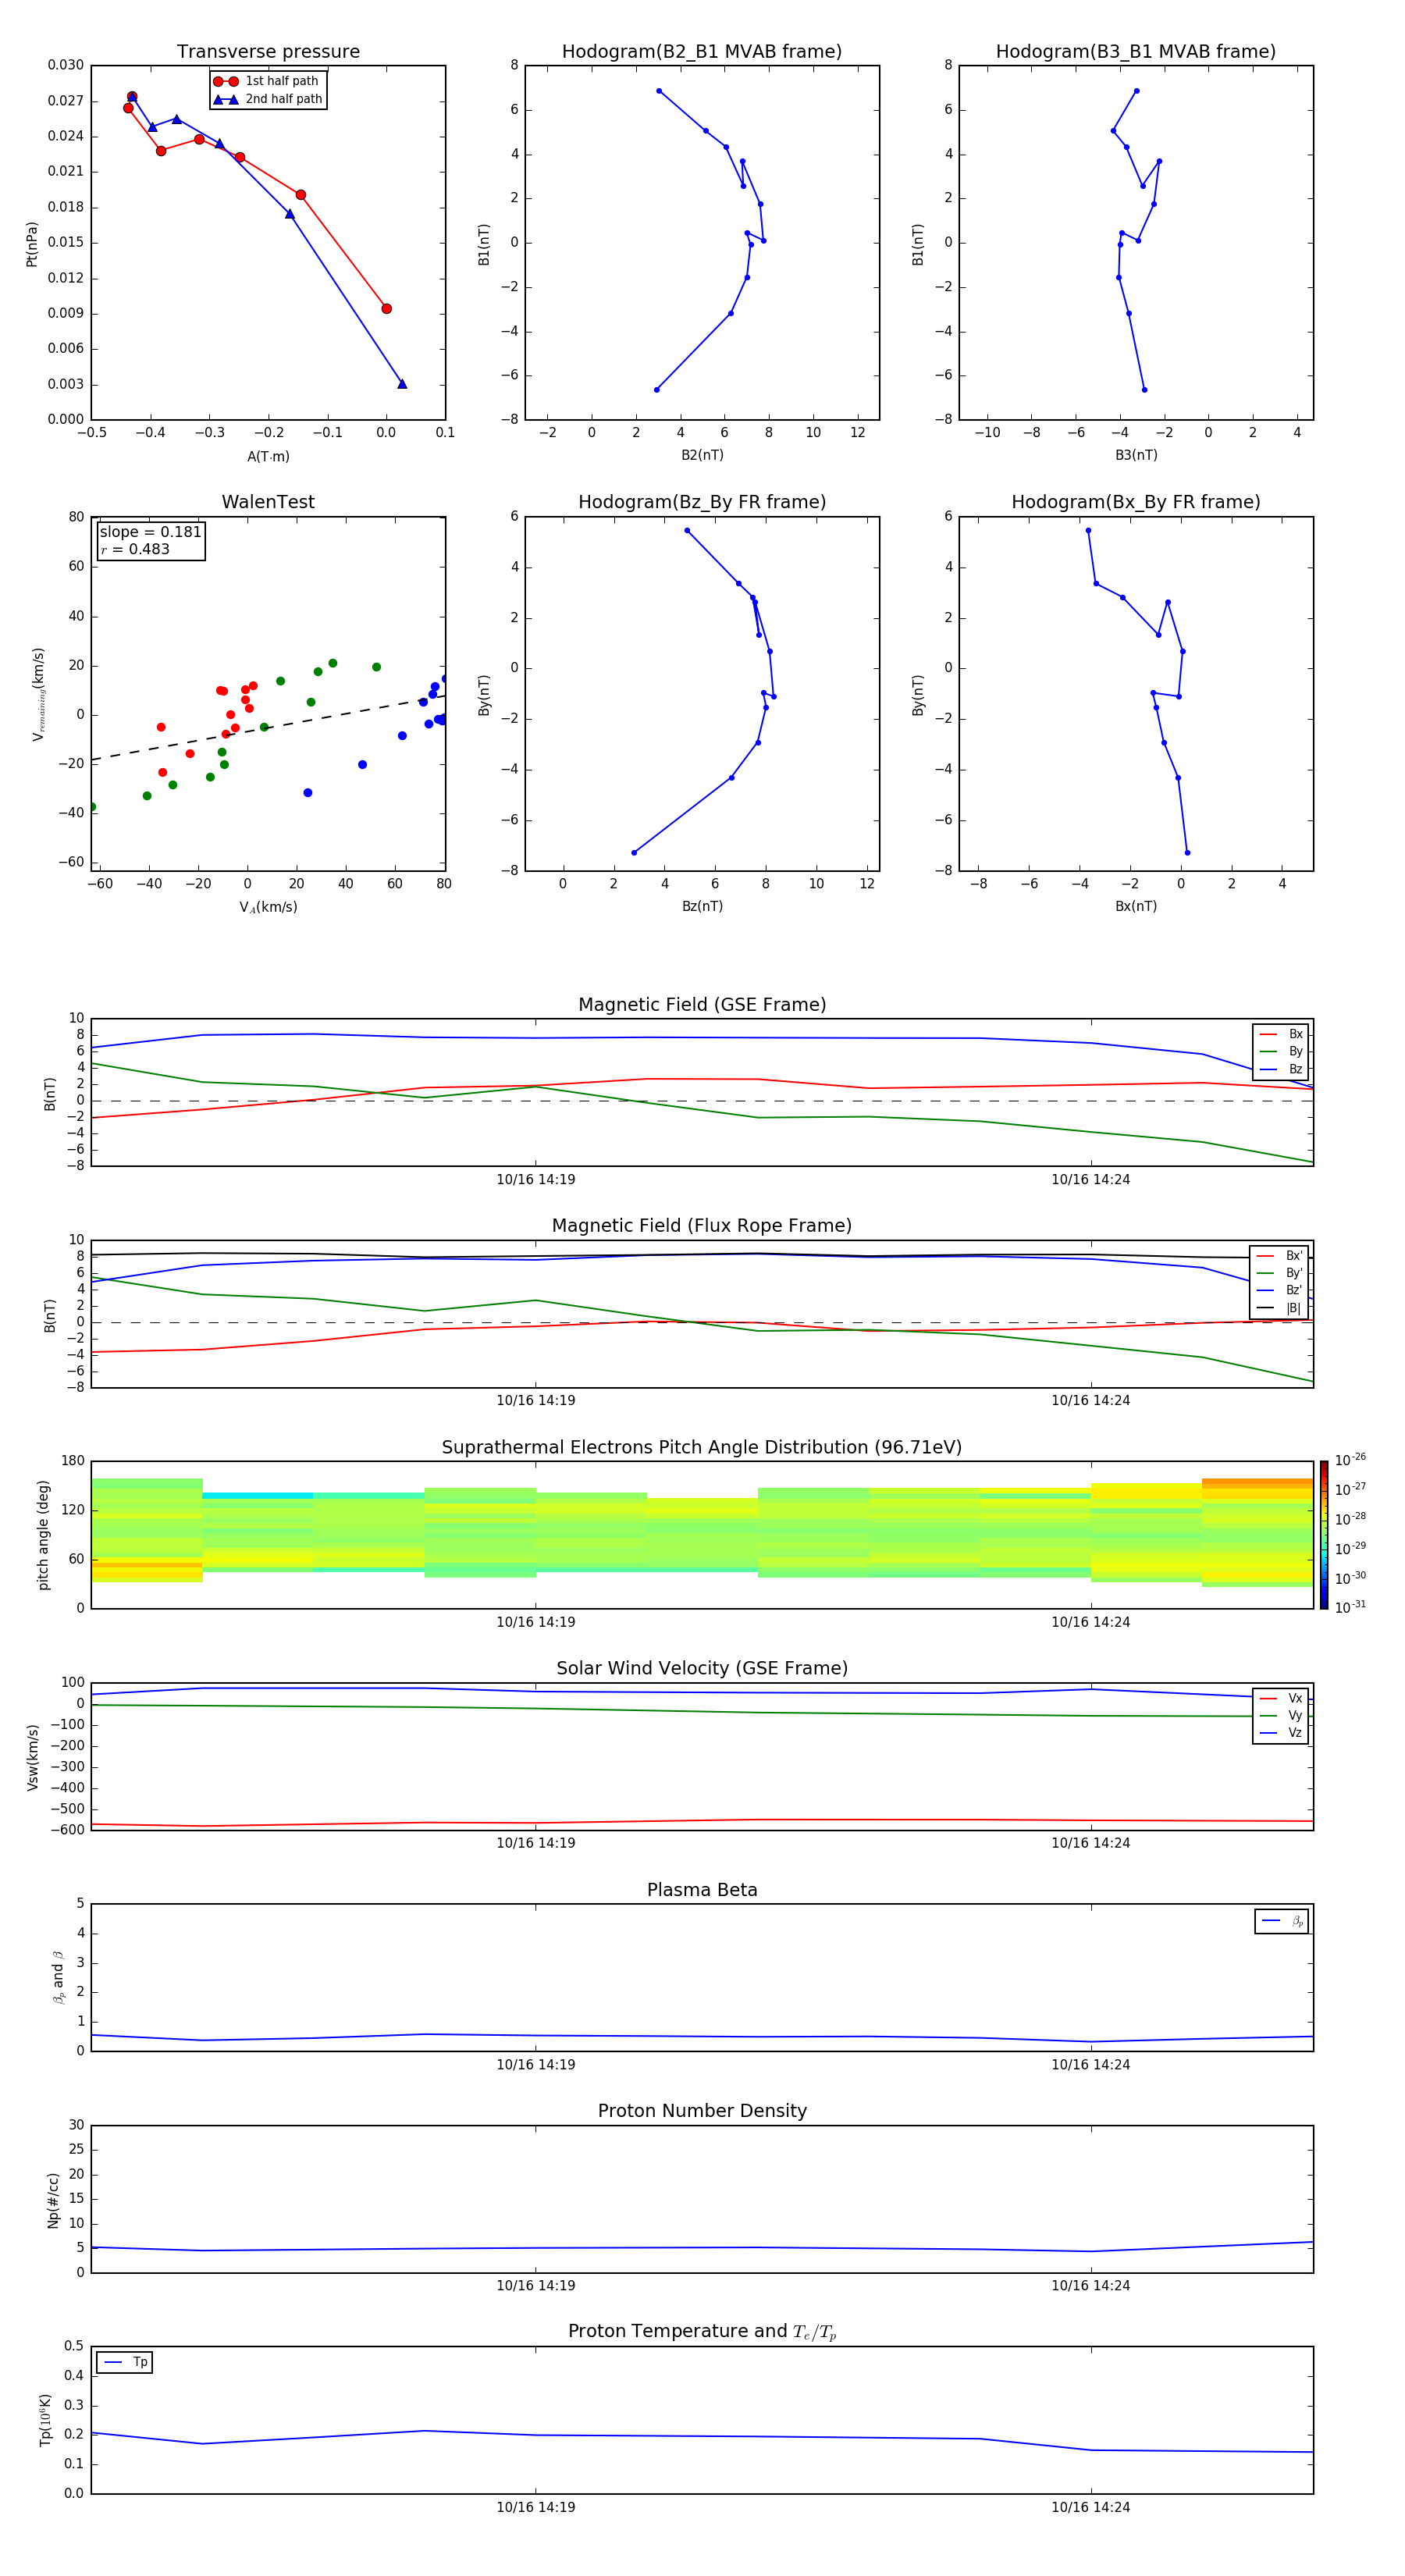Click the 'B2(nT)' axis label
The height and width of the screenshot is (2576, 1405).
702,455
